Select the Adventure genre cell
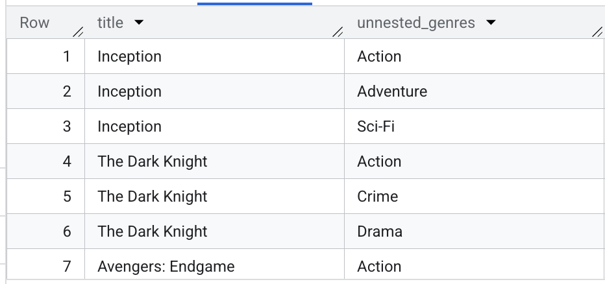605x284 pixels. (x=392, y=91)
